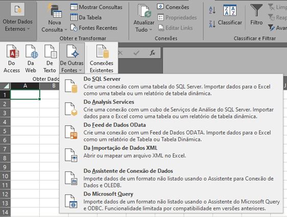Click the formula bar confirm checkmark
287x217 pixels.
coord(136,53)
